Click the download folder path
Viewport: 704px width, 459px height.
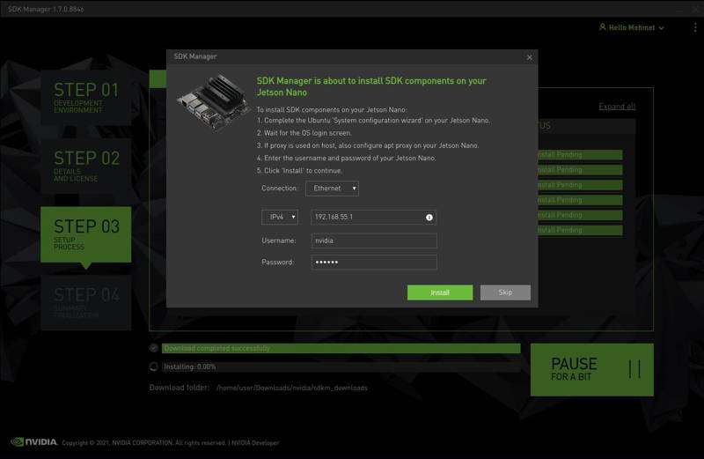tap(292, 388)
